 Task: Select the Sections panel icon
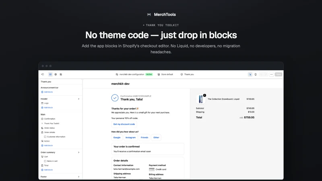(50, 74)
